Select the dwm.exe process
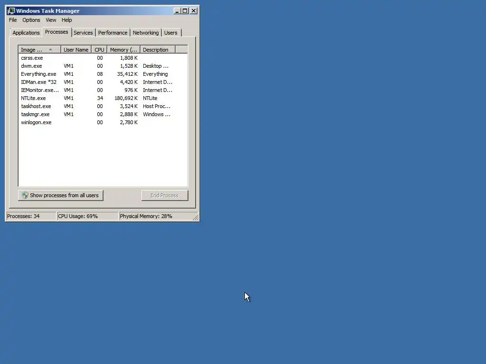Viewport: 486px width, 364px height. coord(103,66)
